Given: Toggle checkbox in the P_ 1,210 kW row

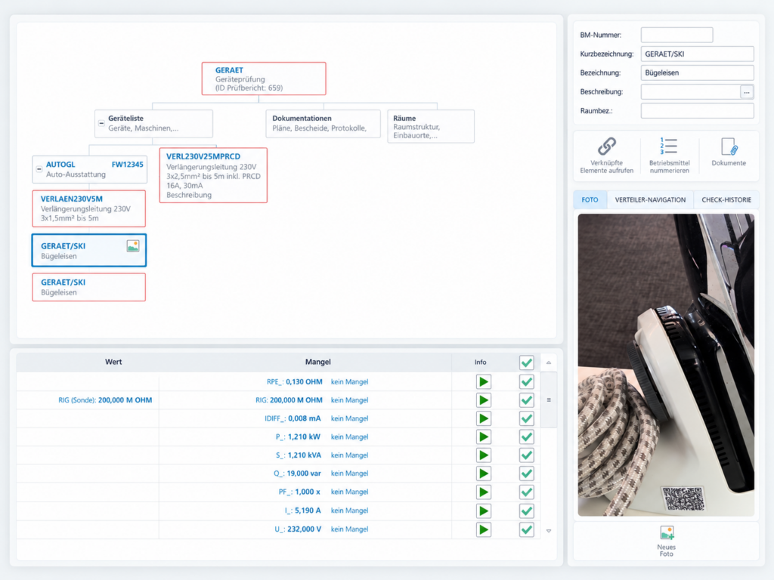Looking at the screenshot, I should click(527, 437).
